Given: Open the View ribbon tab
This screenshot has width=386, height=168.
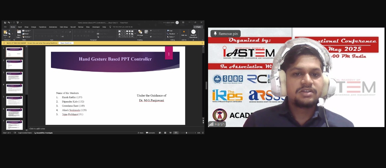Looking at the screenshot, I should [88, 27].
